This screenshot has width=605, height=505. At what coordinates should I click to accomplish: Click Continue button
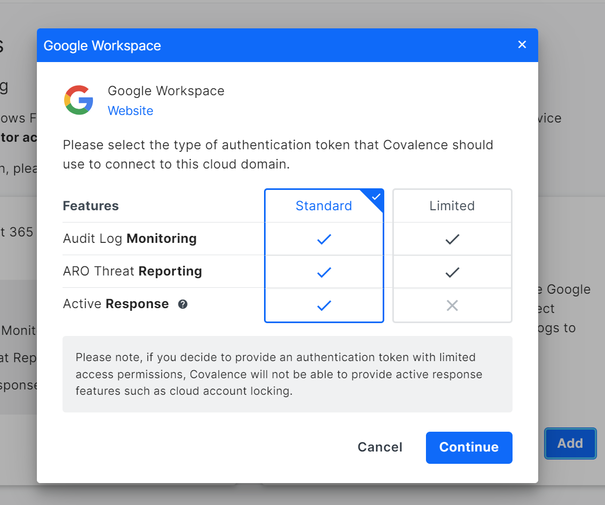point(469,447)
